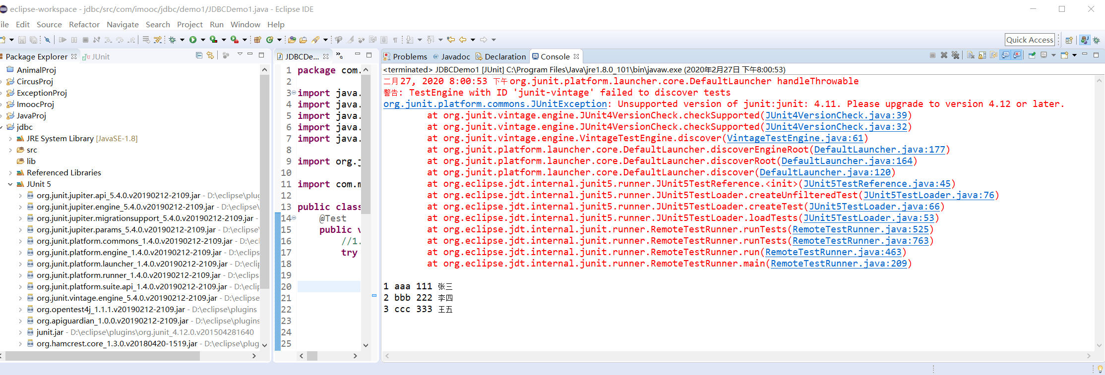Open a new Console view icon
The height and width of the screenshot is (375, 1105).
tap(1064, 55)
